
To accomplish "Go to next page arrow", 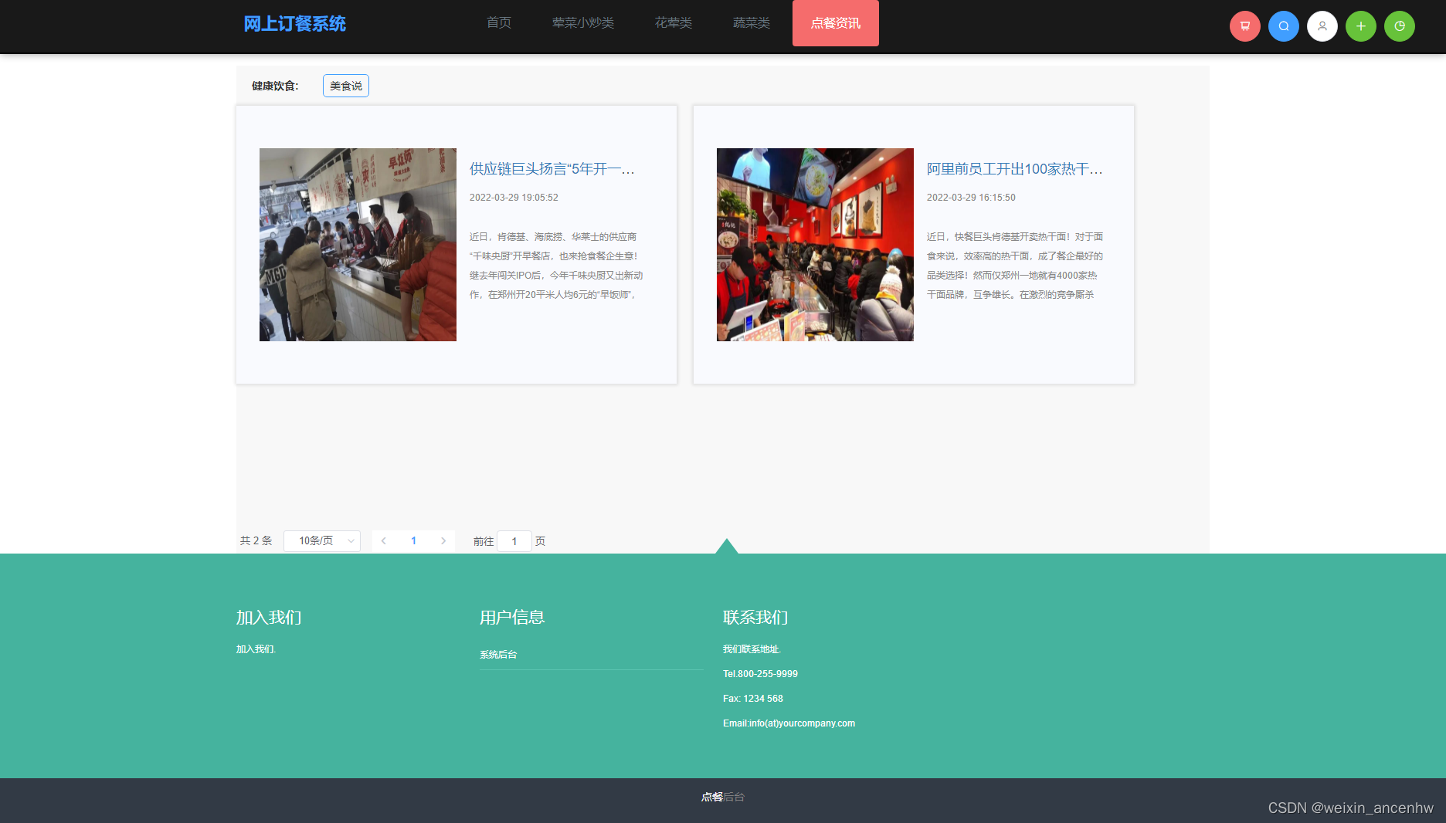I will [x=443, y=541].
